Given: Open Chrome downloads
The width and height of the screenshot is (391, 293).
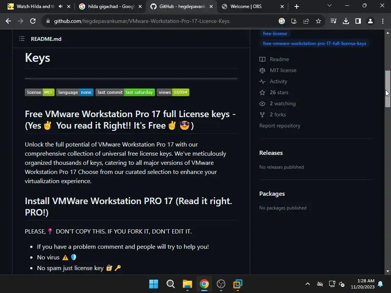Looking at the screenshot, I should pyautogui.click(x=346, y=21).
